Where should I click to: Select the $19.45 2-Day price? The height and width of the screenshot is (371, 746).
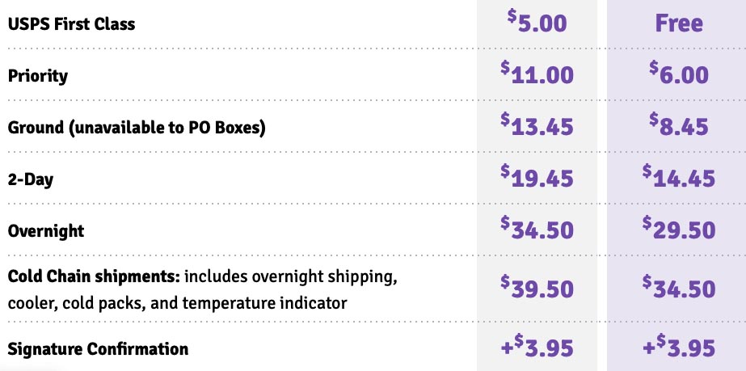click(537, 176)
